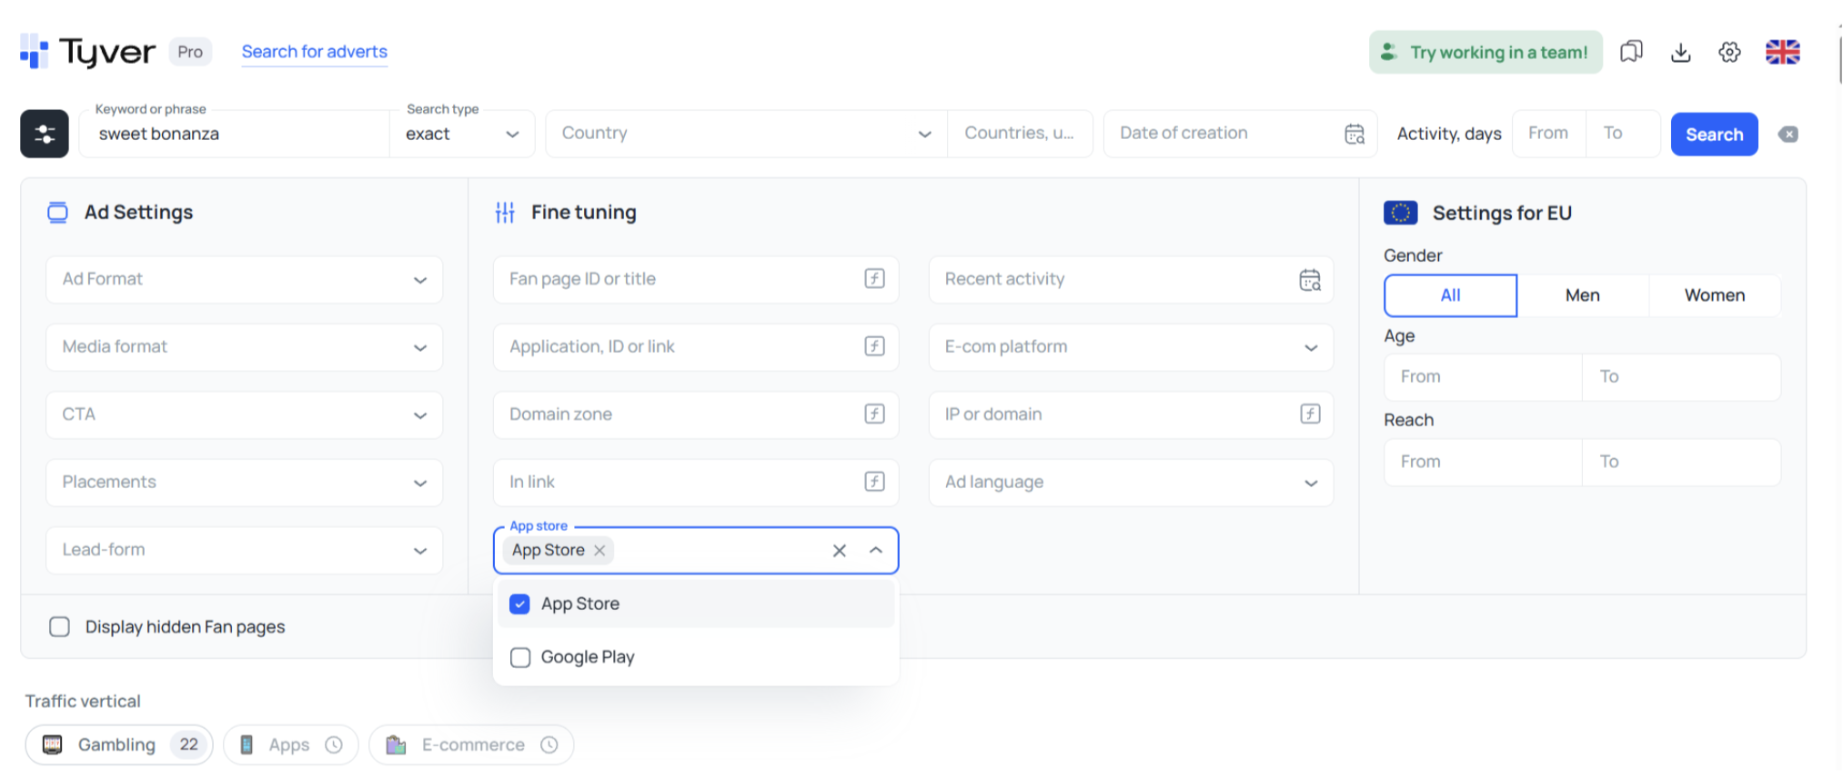Click function icon in IP or domain field
This screenshot has width=1843, height=778.
[1310, 414]
